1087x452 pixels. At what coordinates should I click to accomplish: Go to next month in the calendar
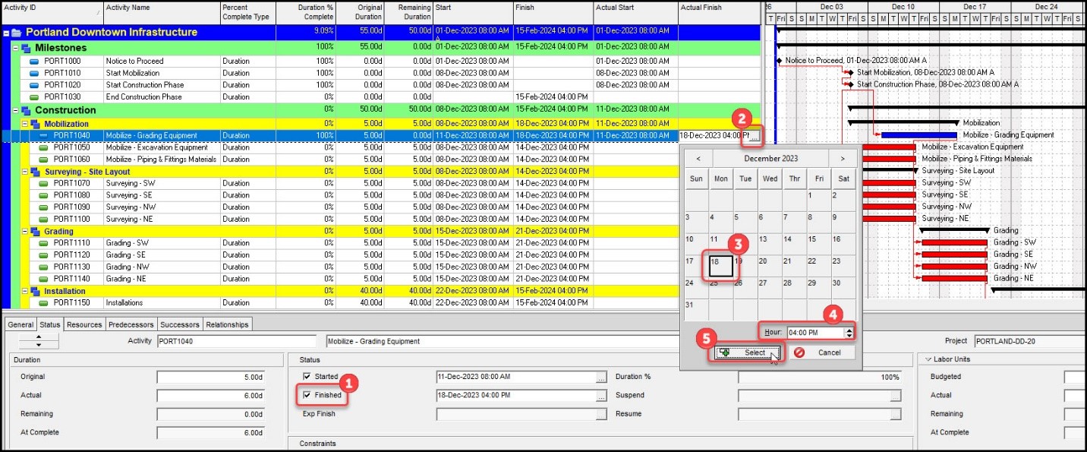click(x=842, y=159)
